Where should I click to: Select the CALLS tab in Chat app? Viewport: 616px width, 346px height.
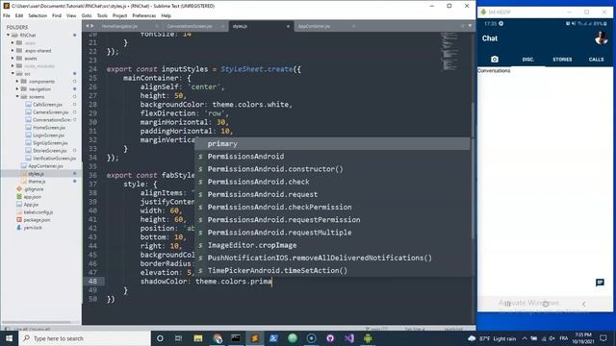tap(596, 60)
